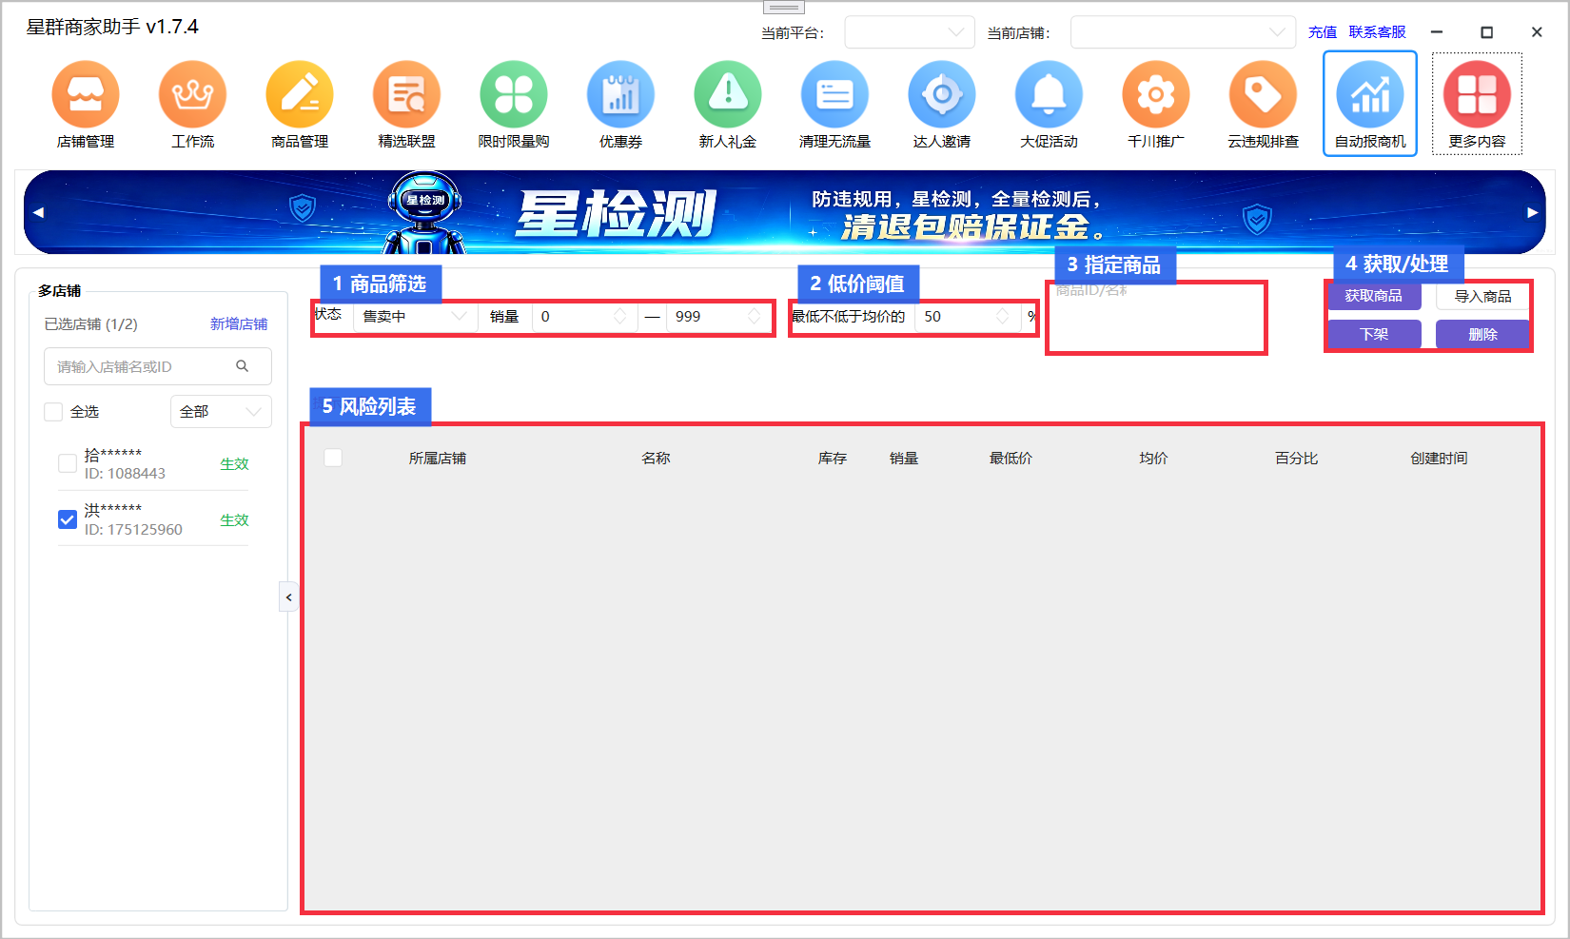1570x939 pixels.
Task: Open the 当前店铺 store dropdown
Action: click(x=1183, y=32)
